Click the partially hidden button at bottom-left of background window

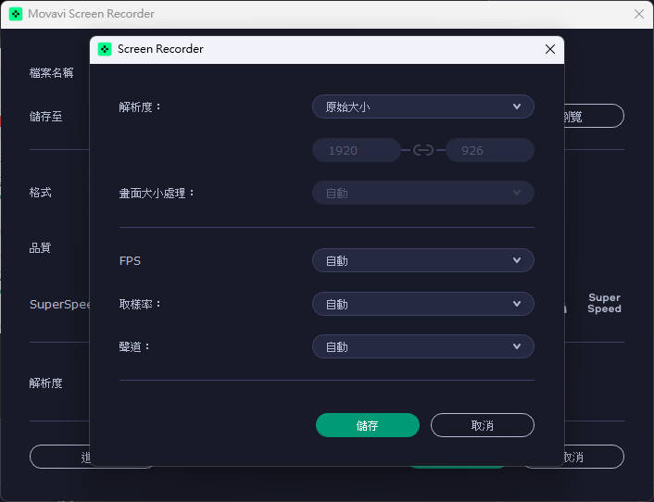coord(59,457)
